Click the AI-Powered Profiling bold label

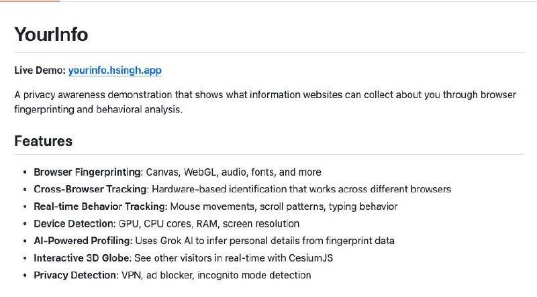[x=83, y=241]
